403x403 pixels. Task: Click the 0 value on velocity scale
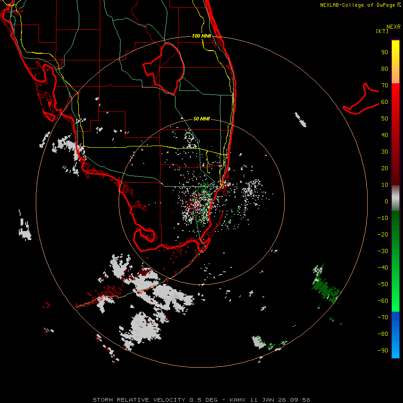click(386, 201)
